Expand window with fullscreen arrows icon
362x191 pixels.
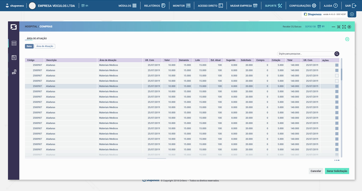pyautogui.click(x=344, y=27)
